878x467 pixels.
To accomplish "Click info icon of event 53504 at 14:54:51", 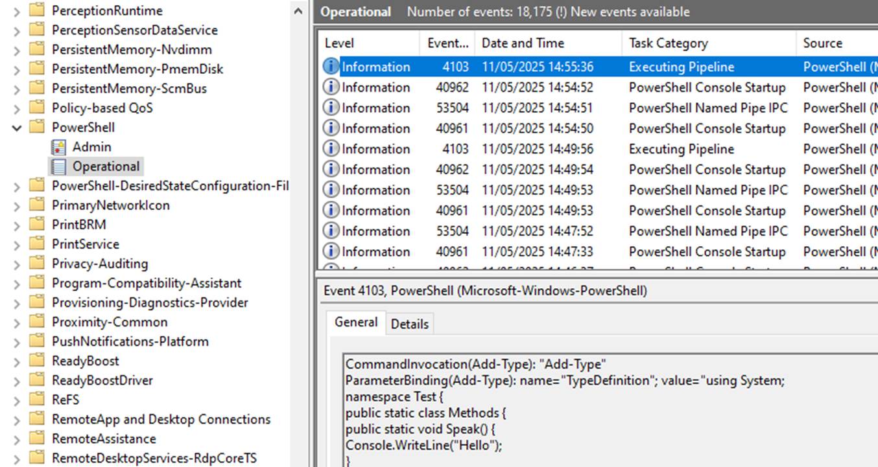I will coord(331,108).
